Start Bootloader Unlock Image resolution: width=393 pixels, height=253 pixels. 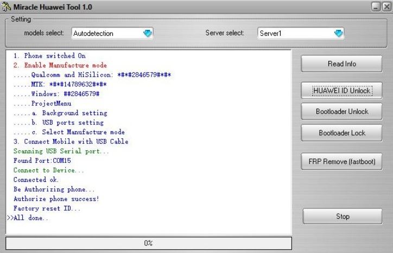341,112
